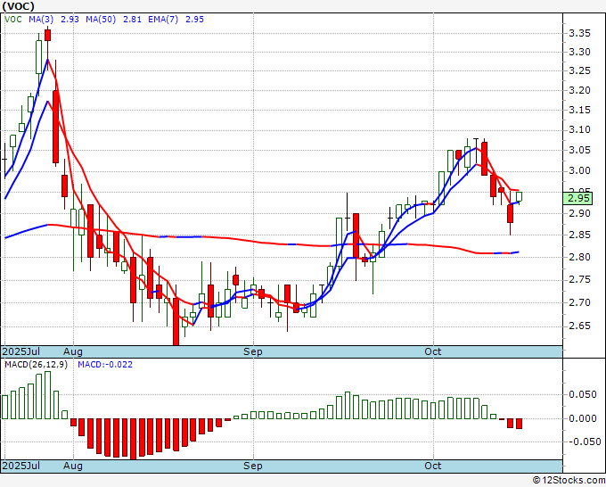The height and width of the screenshot is (487, 606).
Task: Click the latest green candlestick at 2.95
Action: pos(519,196)
